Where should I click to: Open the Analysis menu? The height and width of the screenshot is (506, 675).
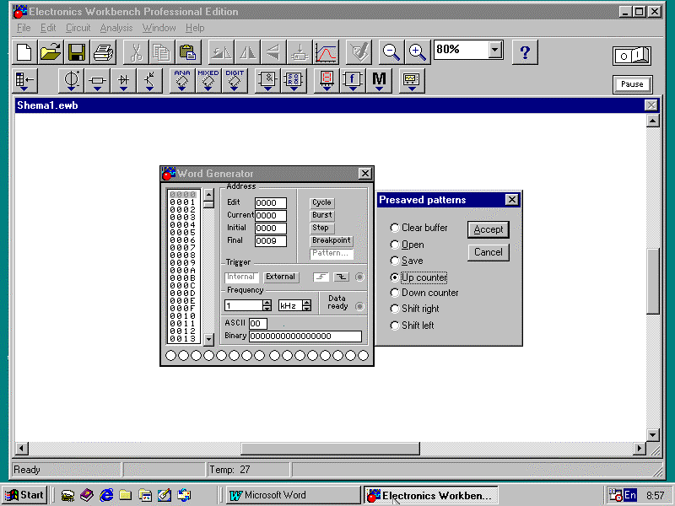click(x=116, y=28)
